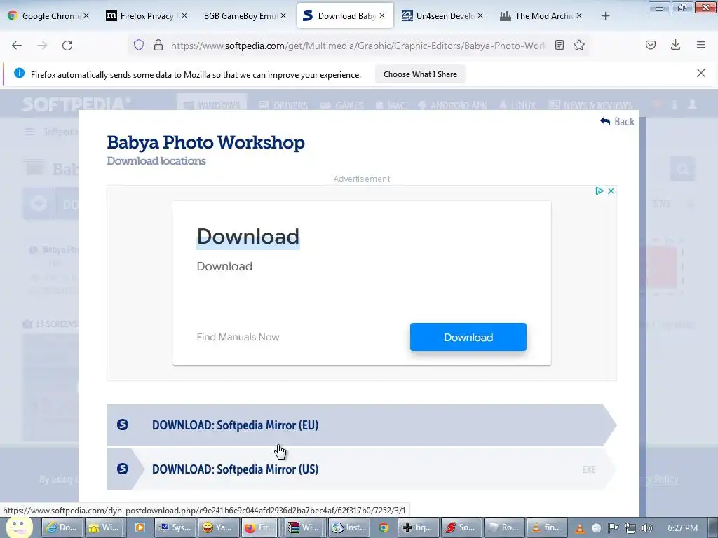The image size is (718, 538).
Task: Open Google Chrome taskbar icon
Action: coord(384,528)
